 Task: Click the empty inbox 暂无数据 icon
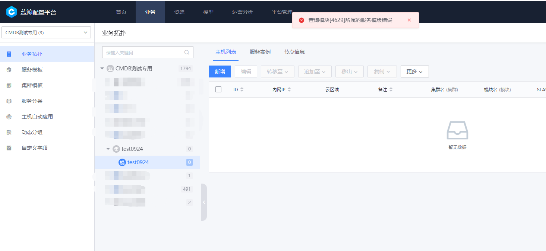(x=457, y=130)
